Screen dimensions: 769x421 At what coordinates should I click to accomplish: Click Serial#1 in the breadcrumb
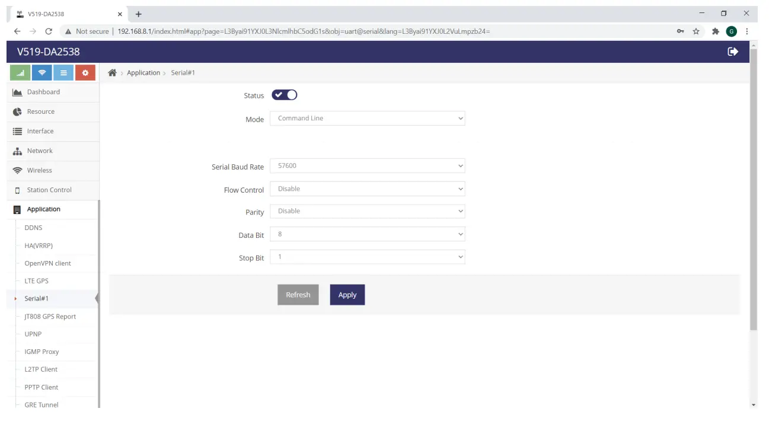(183, 73)
